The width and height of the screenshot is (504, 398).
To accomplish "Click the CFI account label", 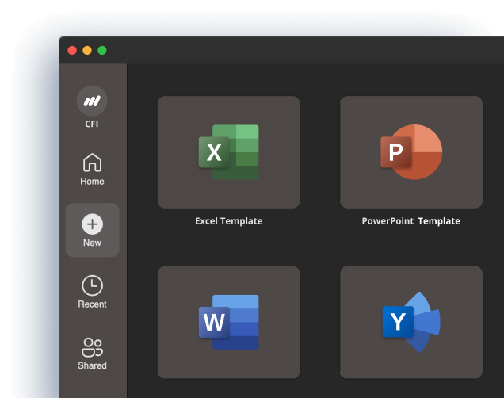I will point(92,124).
